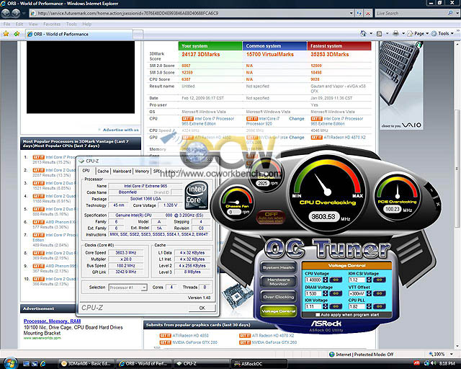The width and height of the screenshot is (461, 369).
Task: Click the PCIE Overclocking gauge dial
Action: pyautogui.click(x=397, y=196)
